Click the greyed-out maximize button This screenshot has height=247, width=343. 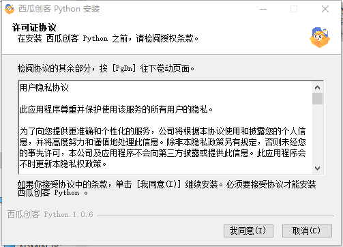click(x=294, y=9)
